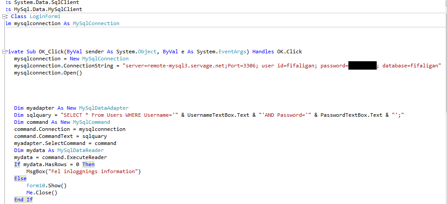
Task: Click the 'Handles' keyword
Action: point(262,52)
